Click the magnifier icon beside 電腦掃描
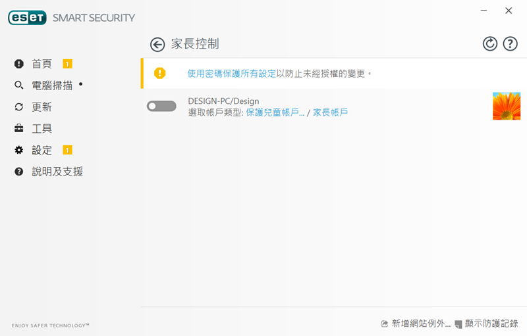The width and height of the screenshot is (527, 336). coord(18,85)
